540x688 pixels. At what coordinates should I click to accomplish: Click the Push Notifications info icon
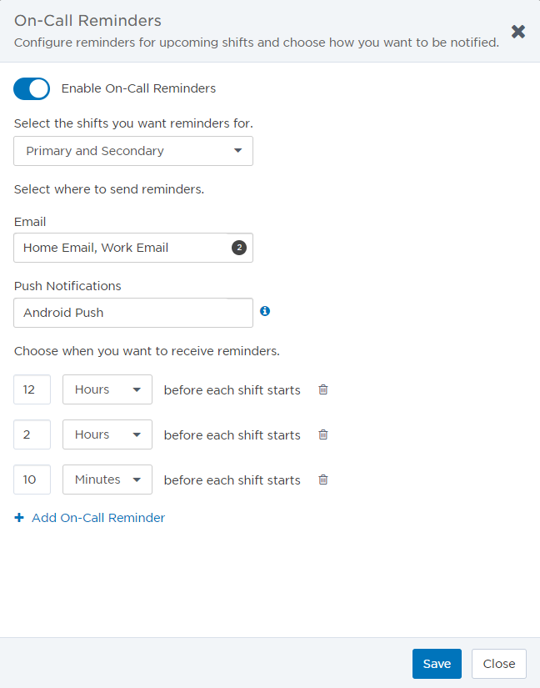pos(265,311)
